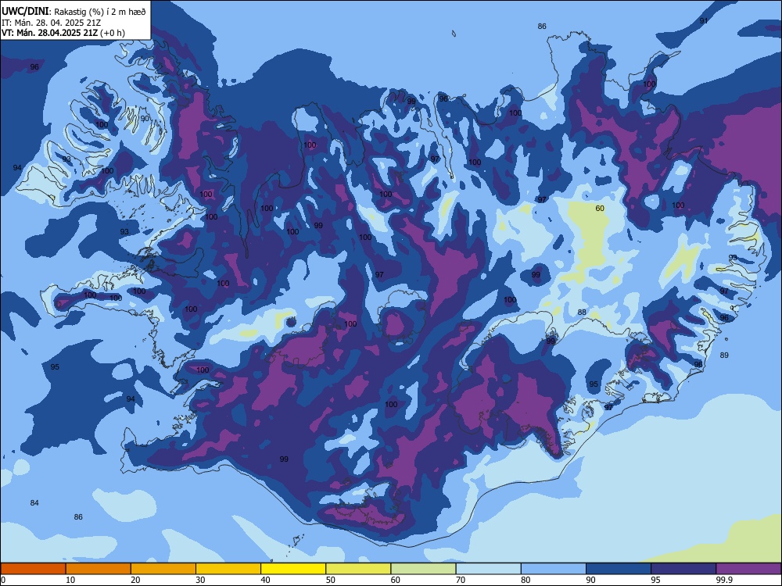
Task: Click the '88' humidity value on the map
Action: [582, 313]
